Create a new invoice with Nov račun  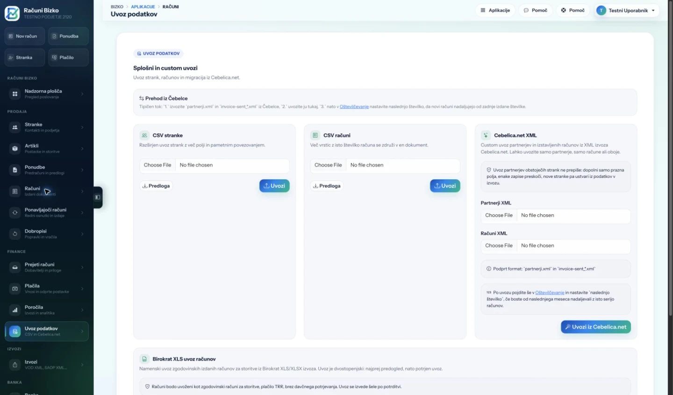25,36
